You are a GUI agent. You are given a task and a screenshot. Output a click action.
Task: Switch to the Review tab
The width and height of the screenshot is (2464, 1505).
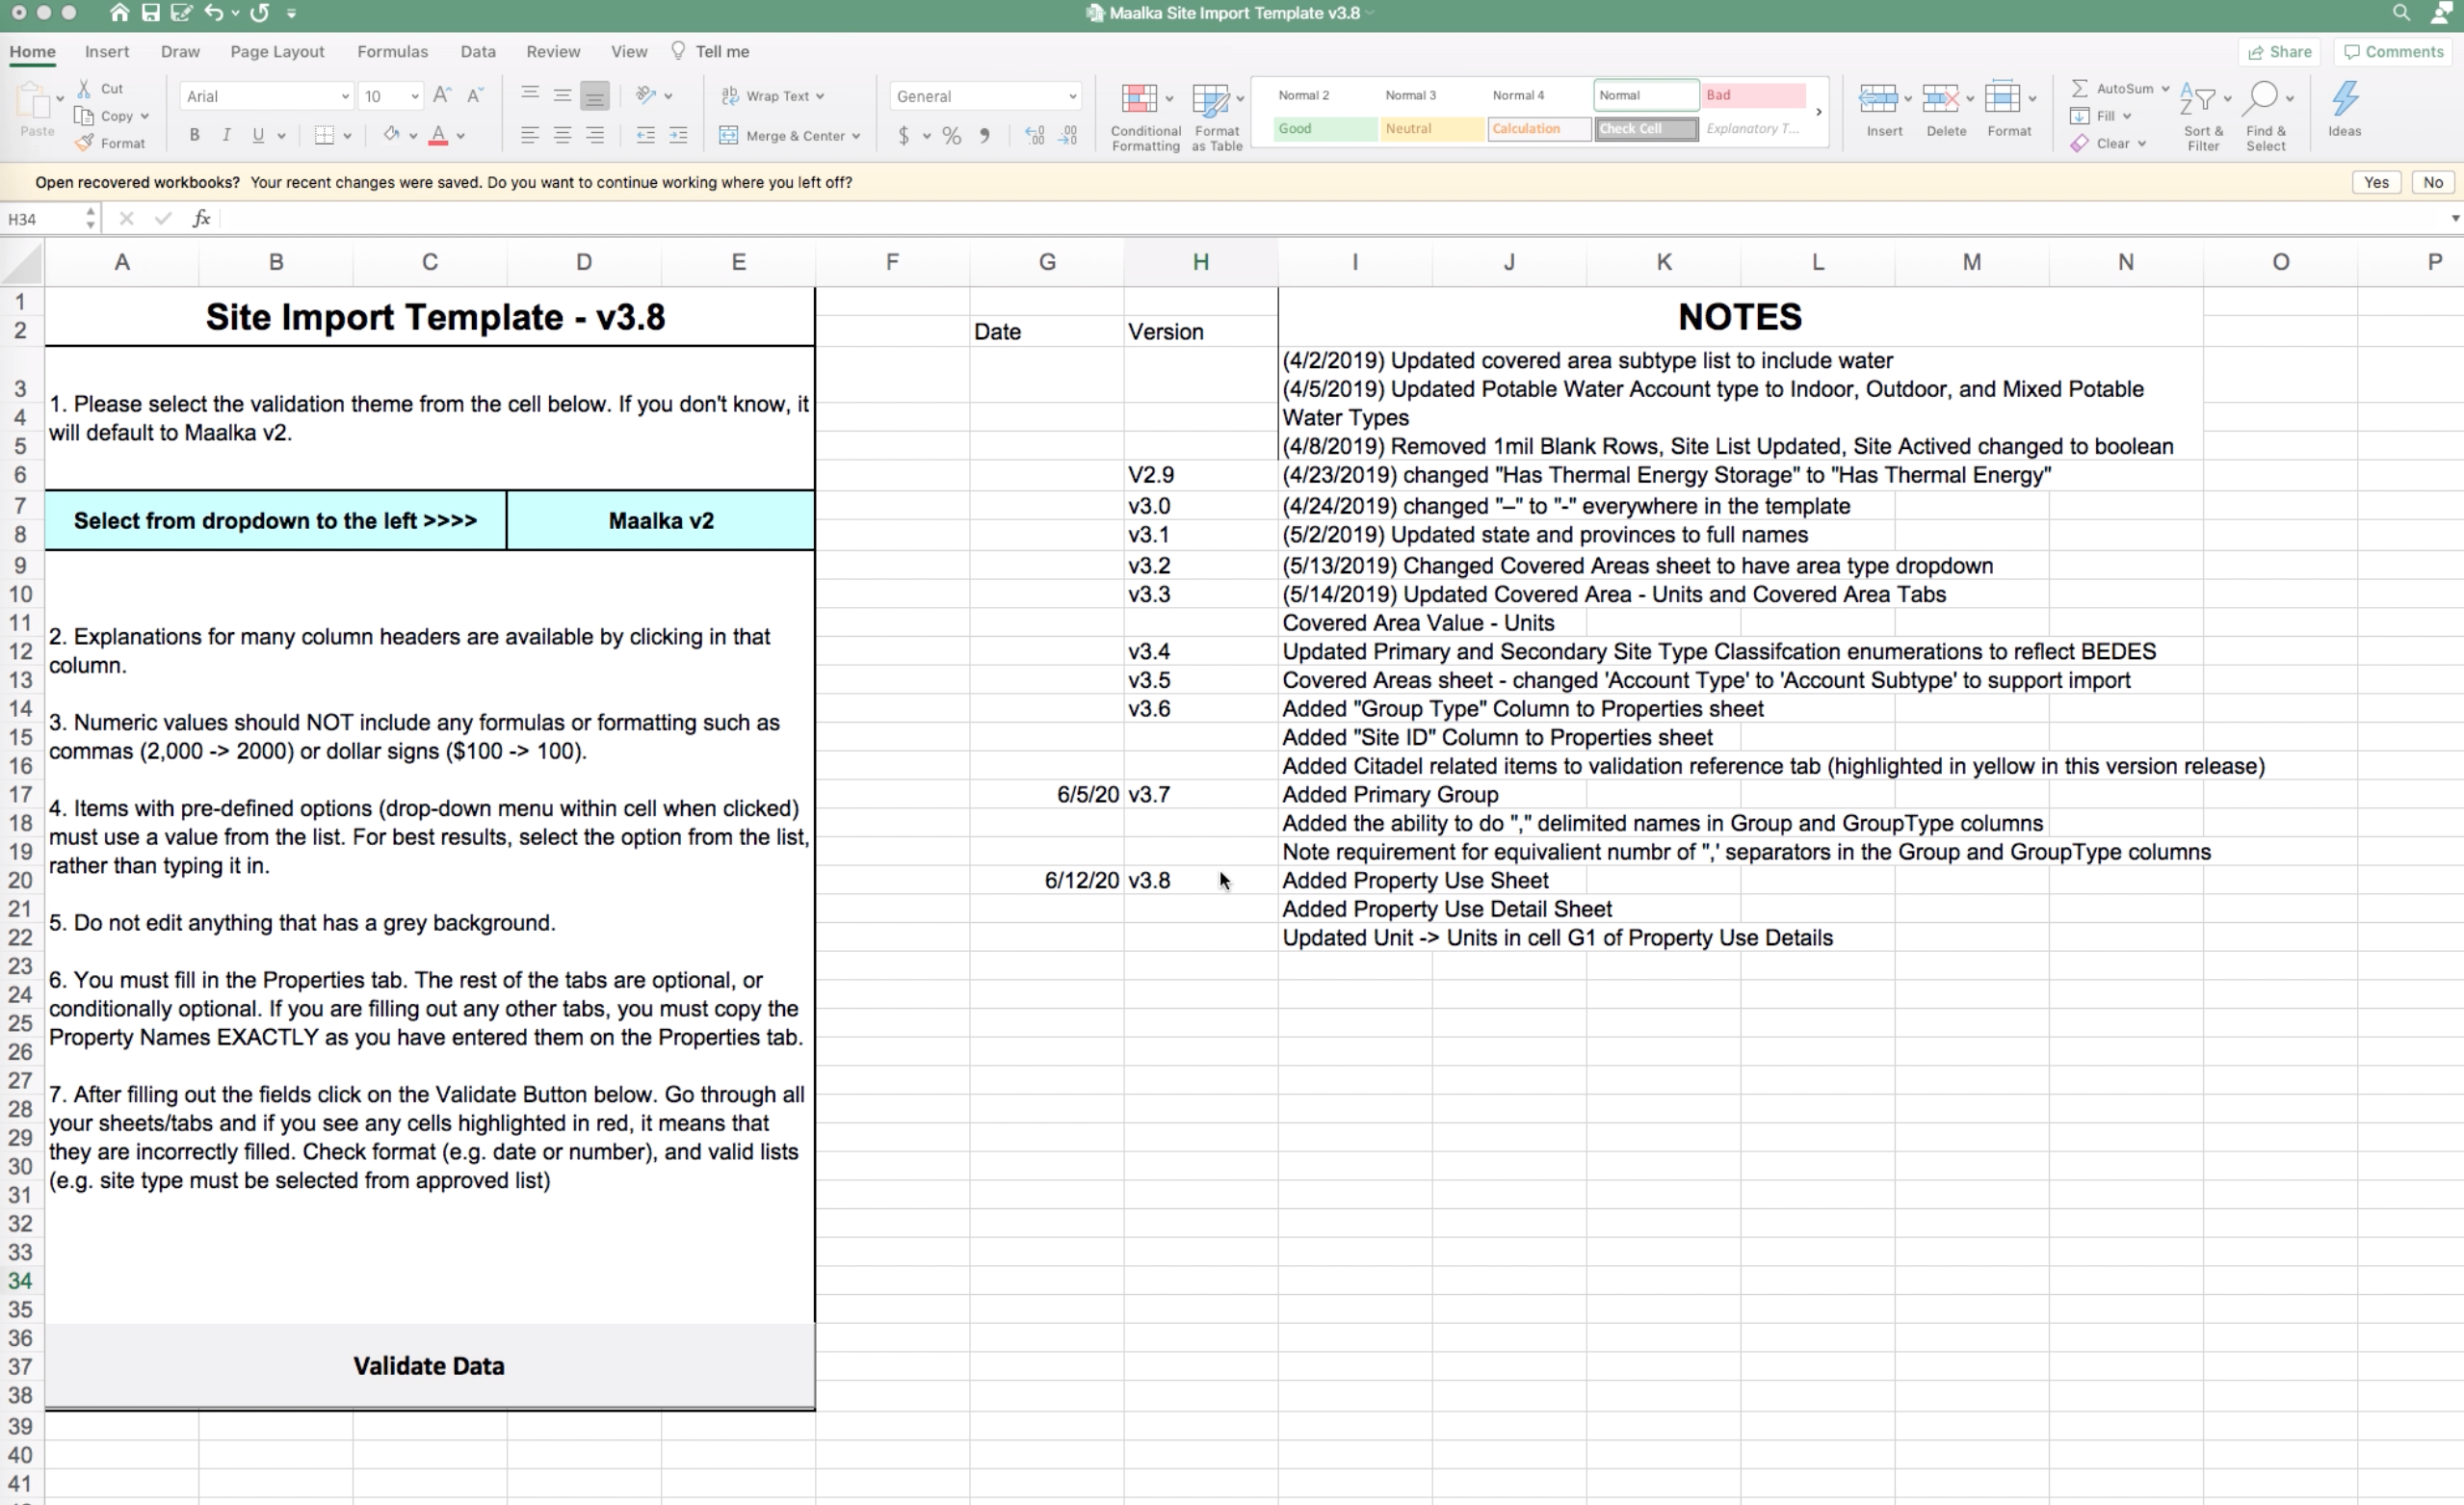(553, 52)
